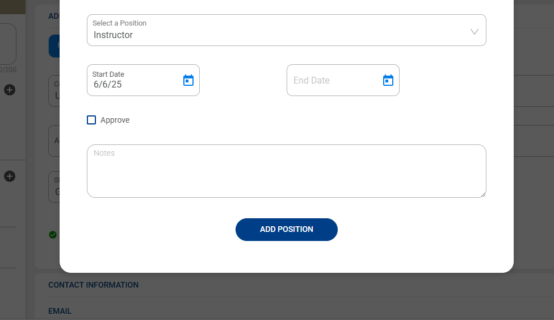
Task: Click the green checkmark icon behind dialog
Action: [x=53, y=234]
